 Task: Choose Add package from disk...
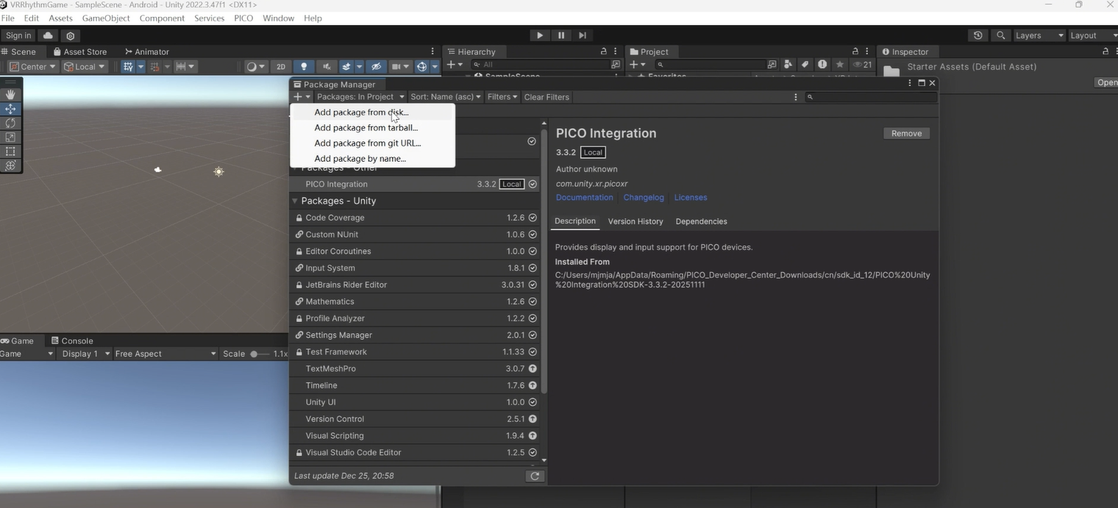click(x=372, y=112)
